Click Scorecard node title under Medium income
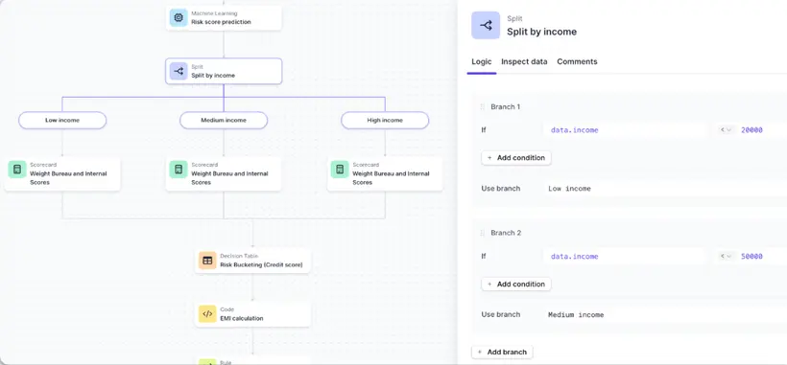The height and width of the screenshot is (365, 787). tap(230, 178)
